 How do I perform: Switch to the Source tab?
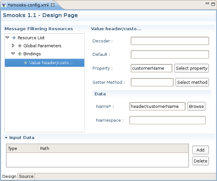26,177
